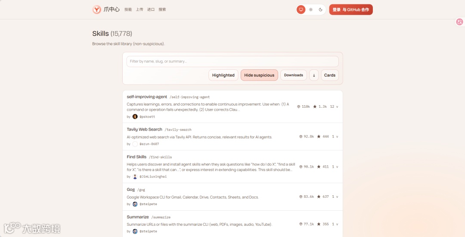Click download icon next to 83.6k
465x237 pixels.
coord(301,196)
